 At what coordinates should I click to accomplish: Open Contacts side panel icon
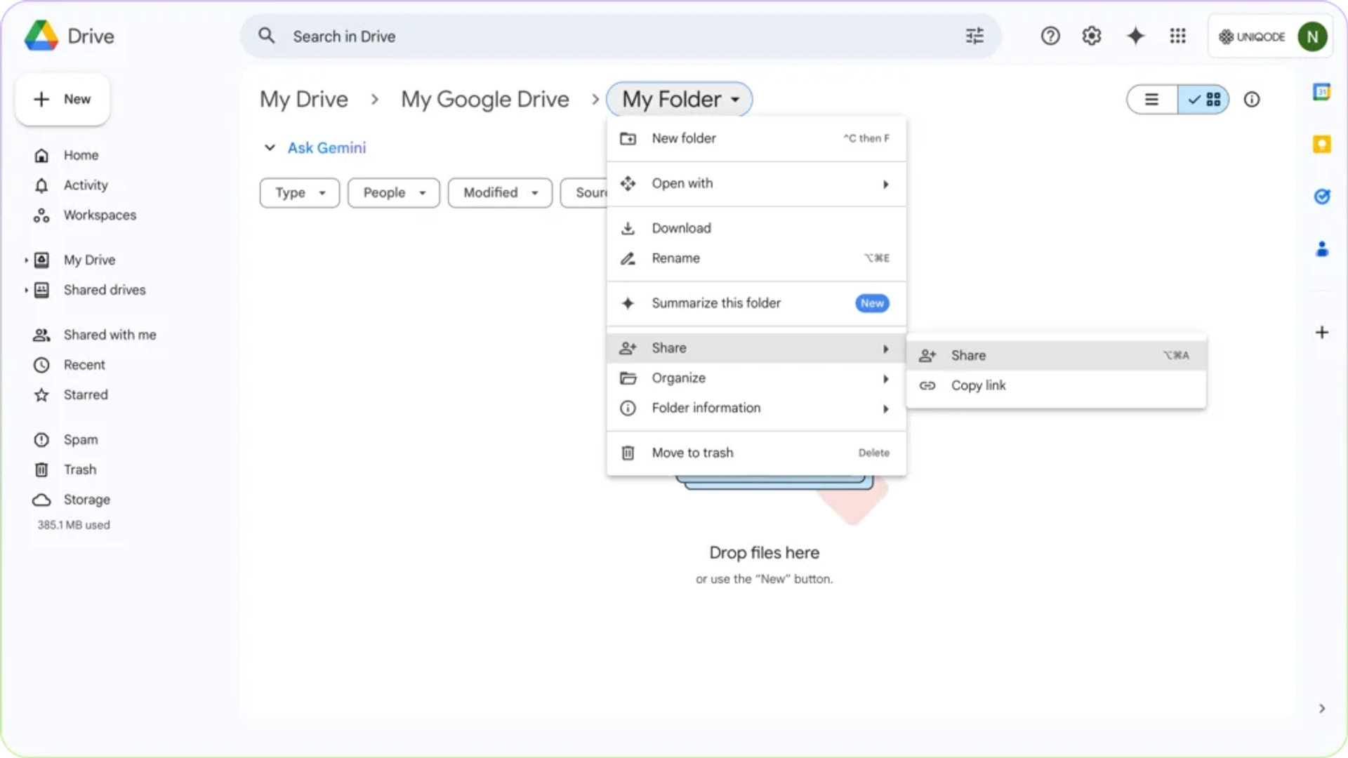(1322, 248)
